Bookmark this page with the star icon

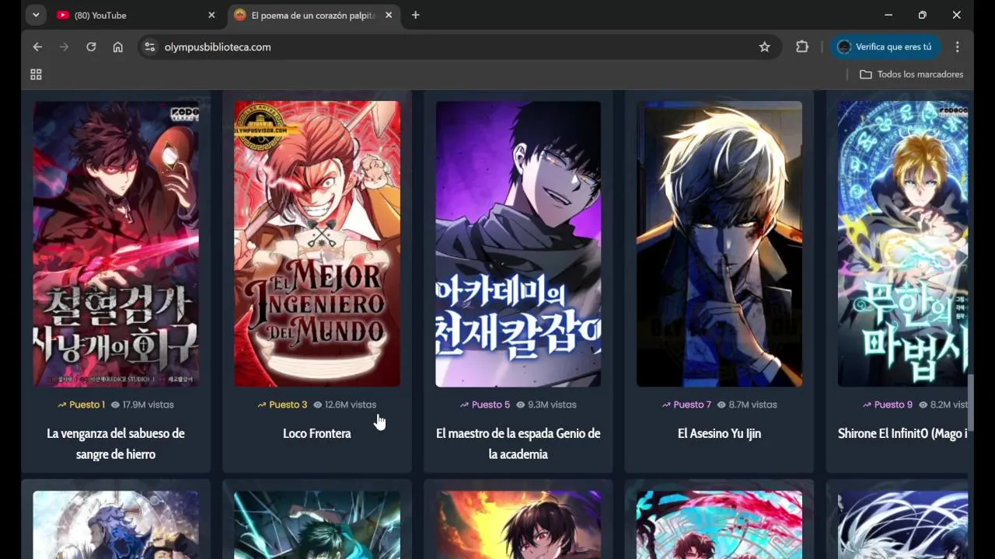tap(764, 47)
